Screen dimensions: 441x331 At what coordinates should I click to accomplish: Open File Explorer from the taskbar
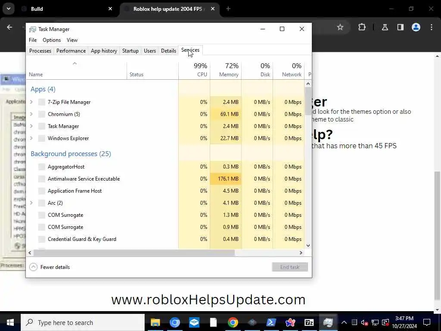[155, 322]
